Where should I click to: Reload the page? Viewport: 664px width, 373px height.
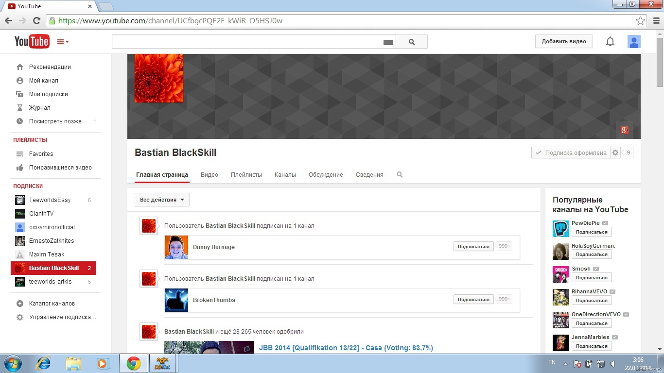(x=36, y=21)
